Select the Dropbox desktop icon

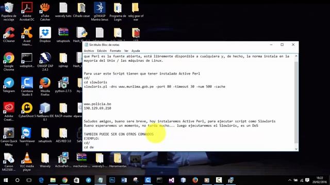(45, 34)
